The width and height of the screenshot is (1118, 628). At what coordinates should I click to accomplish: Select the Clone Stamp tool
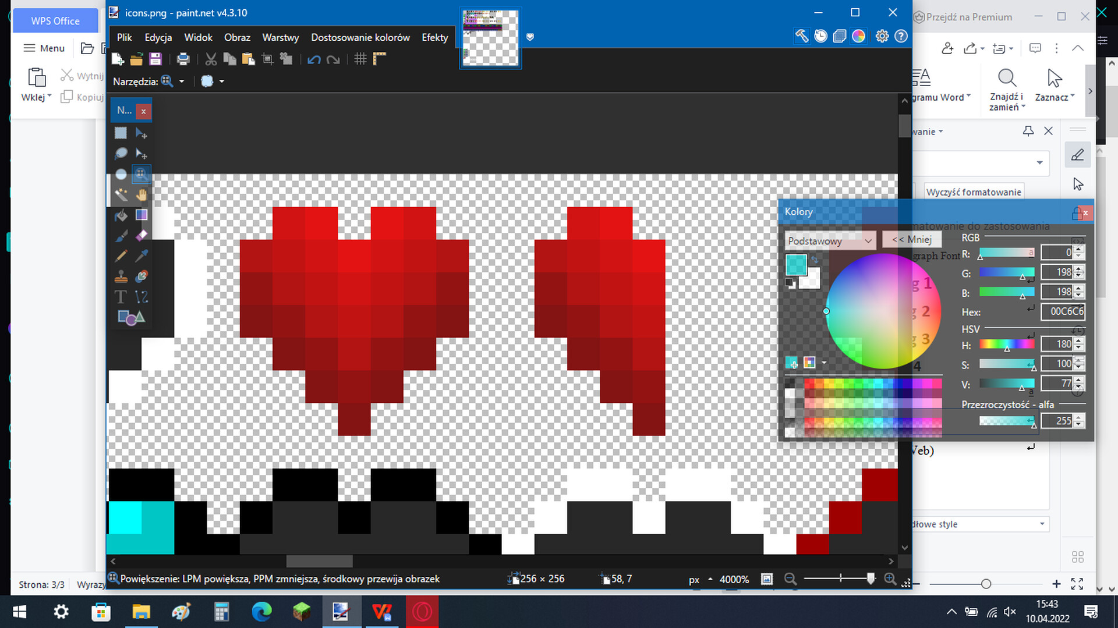(x=121, y=276)
